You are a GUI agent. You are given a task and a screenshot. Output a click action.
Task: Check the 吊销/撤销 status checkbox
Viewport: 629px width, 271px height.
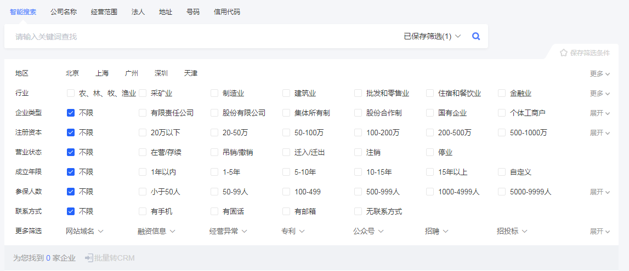(x=214, y=152)
